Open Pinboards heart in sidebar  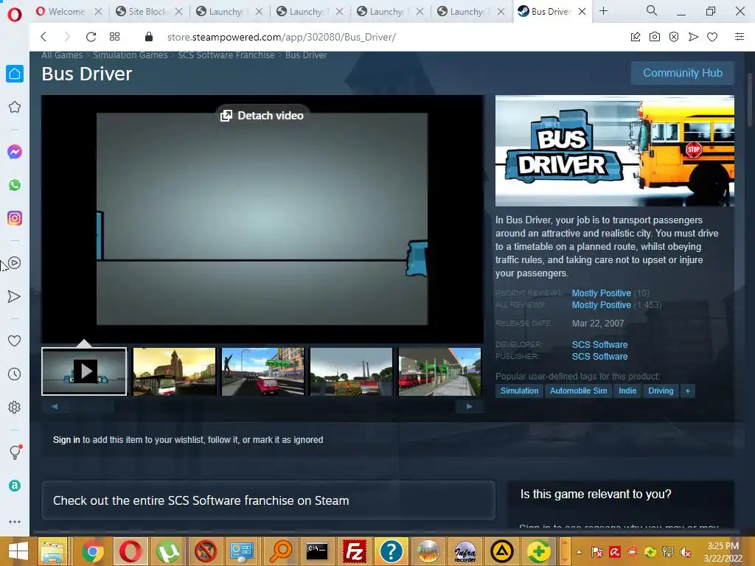coord(15,340)
